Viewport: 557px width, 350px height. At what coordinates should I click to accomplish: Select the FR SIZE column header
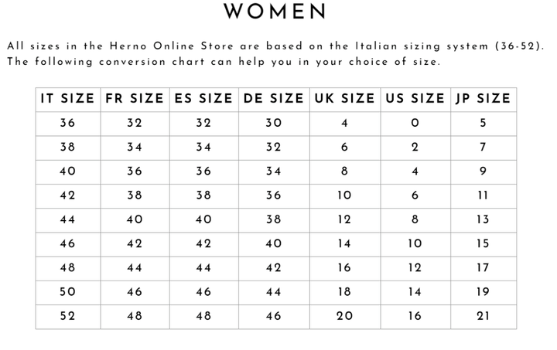pyautogui.click(x=135, y=98)
